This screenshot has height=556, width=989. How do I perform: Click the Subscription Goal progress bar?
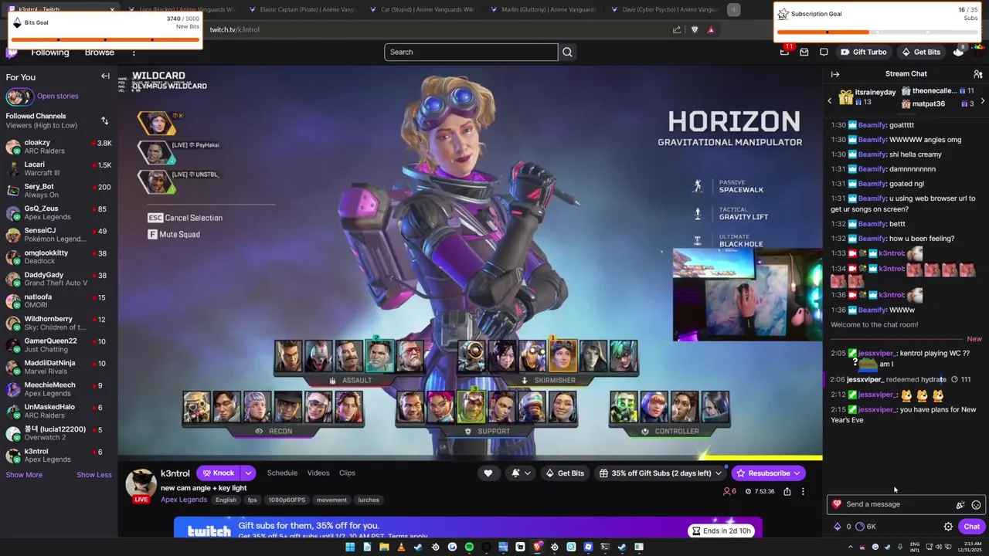click(x=877, y=32)
